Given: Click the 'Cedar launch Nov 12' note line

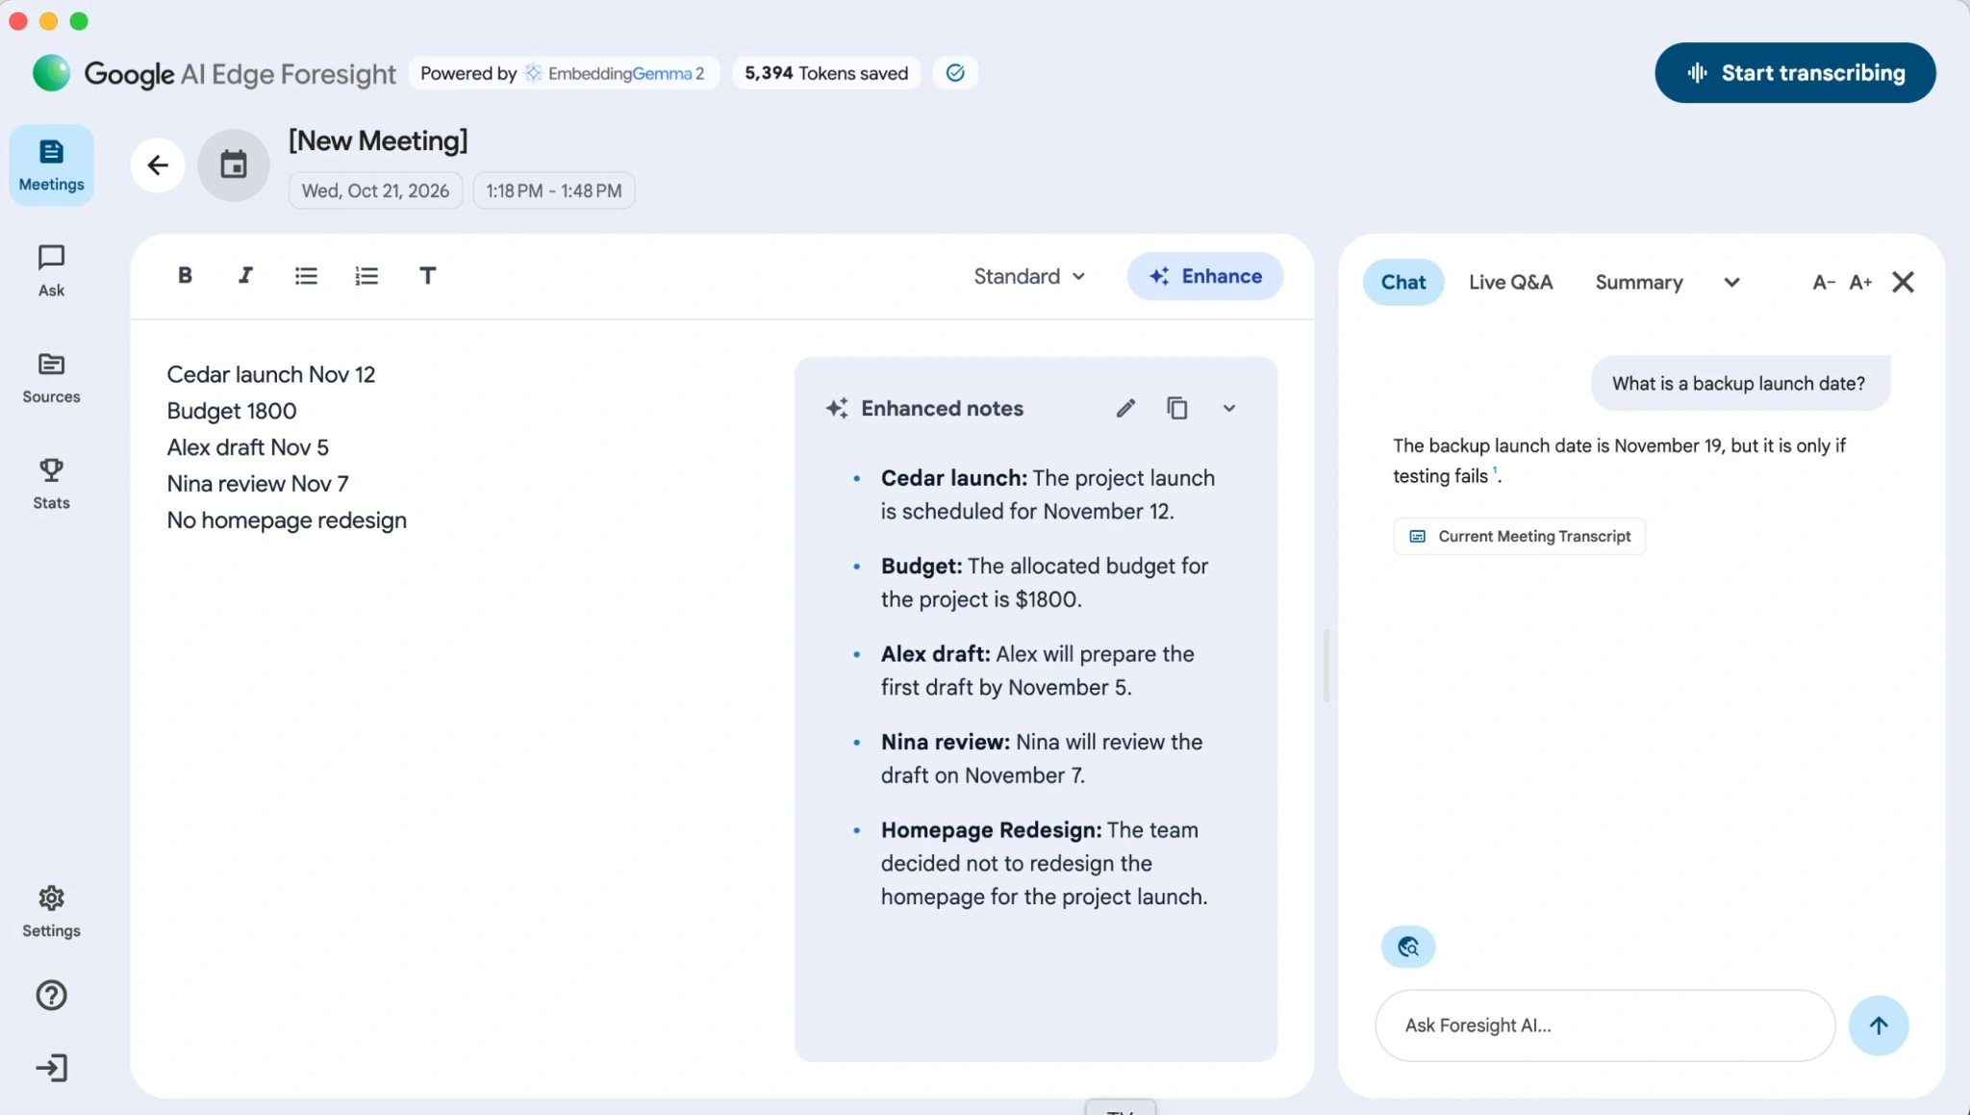Looking at the screenshot, I should click(271, 374).
